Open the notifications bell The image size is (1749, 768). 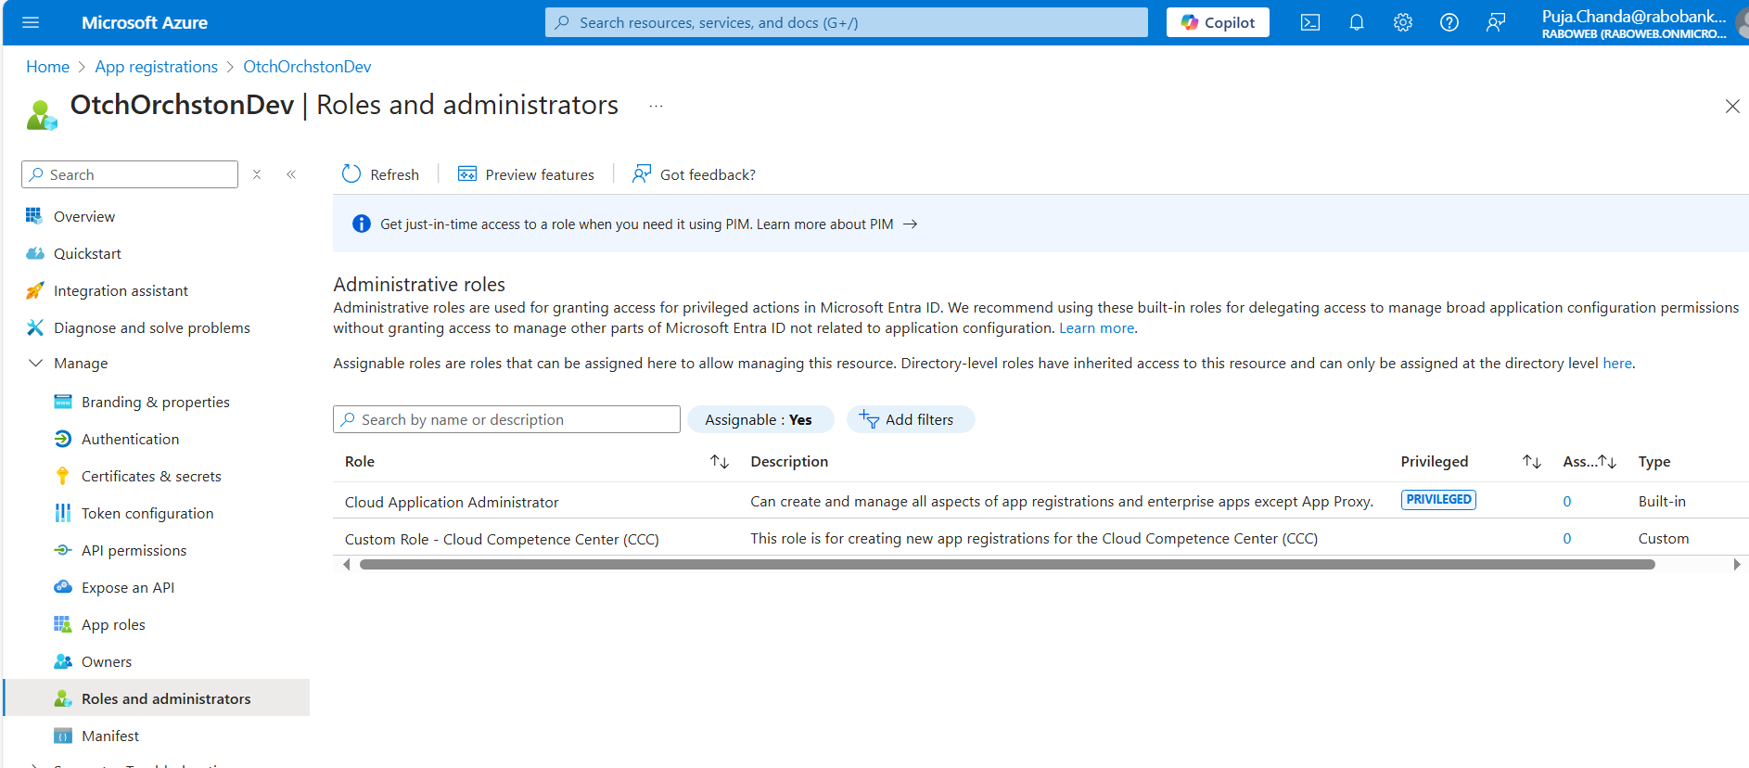pos(1356,22)
